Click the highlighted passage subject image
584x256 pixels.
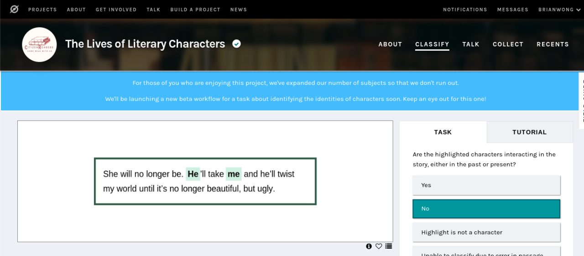tap(205, 181)
